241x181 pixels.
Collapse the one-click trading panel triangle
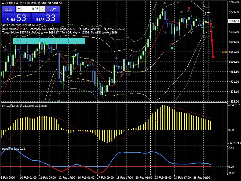tap(3, 3)
